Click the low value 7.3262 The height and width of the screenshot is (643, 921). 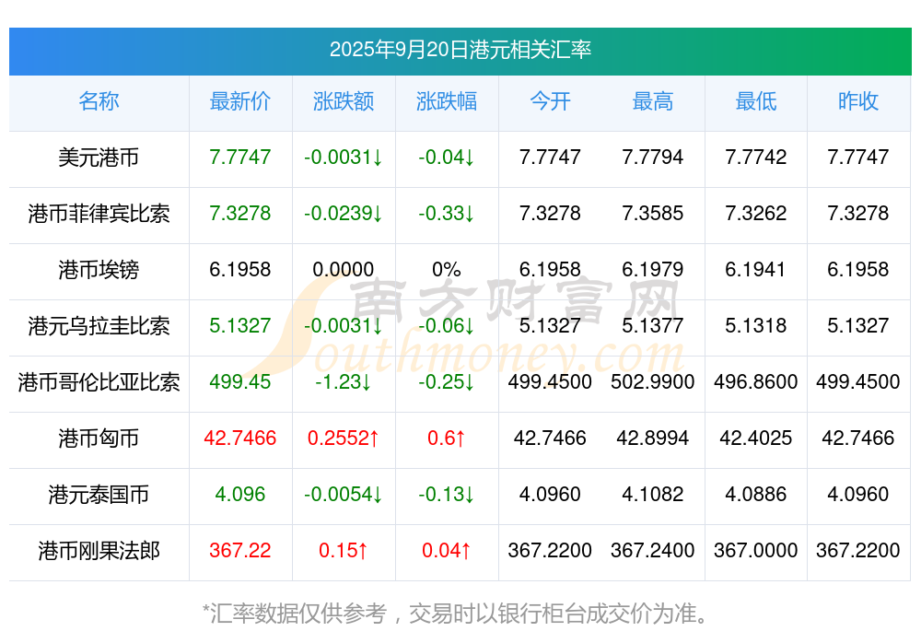click(756, 214)
